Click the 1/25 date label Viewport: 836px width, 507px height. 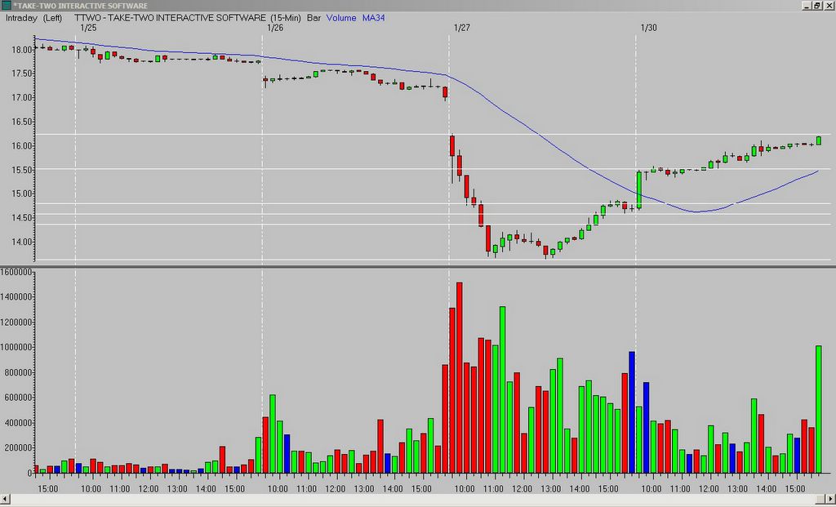tap(88, 28)
